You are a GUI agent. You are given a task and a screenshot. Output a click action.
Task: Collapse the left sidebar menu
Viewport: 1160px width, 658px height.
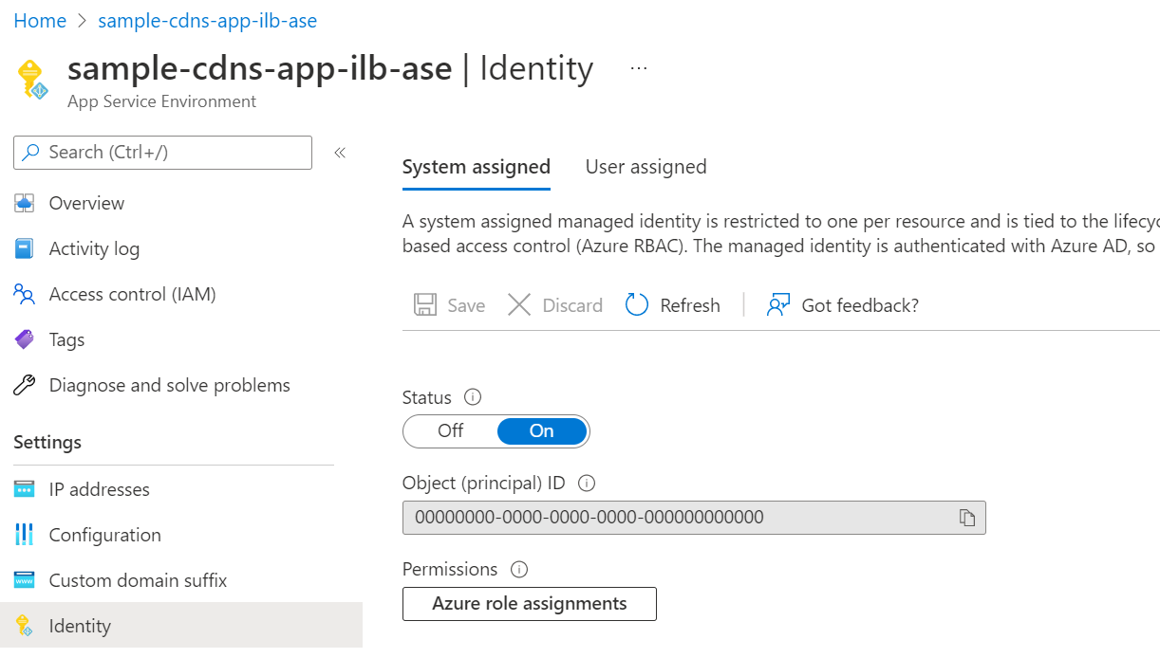click(340, 153)
